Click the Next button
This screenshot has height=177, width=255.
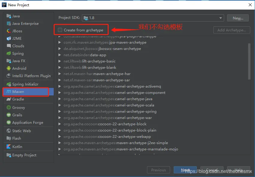(185, 170)
